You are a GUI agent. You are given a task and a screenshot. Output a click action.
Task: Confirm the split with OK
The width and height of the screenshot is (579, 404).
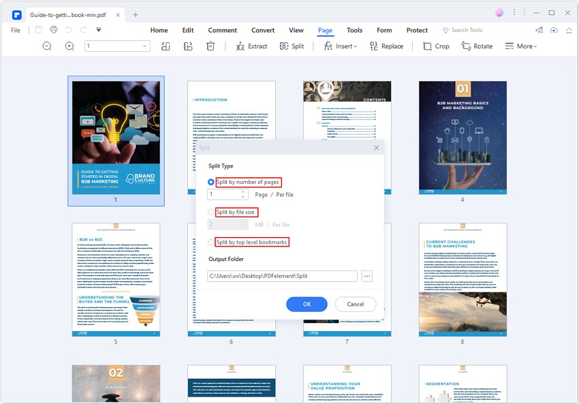pos(307,304)
